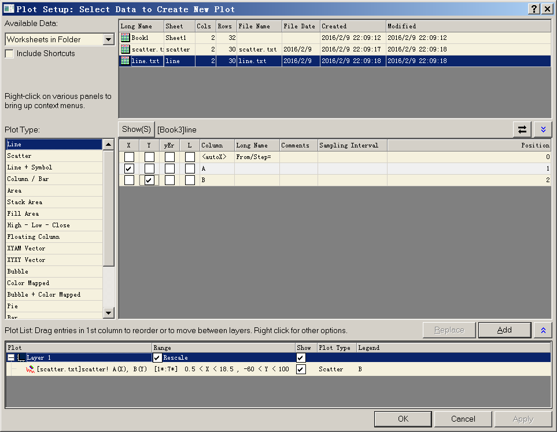Click the swap plot assignment arrows icon
Screen dimensions: 557x432
click(x=522, y=130)
